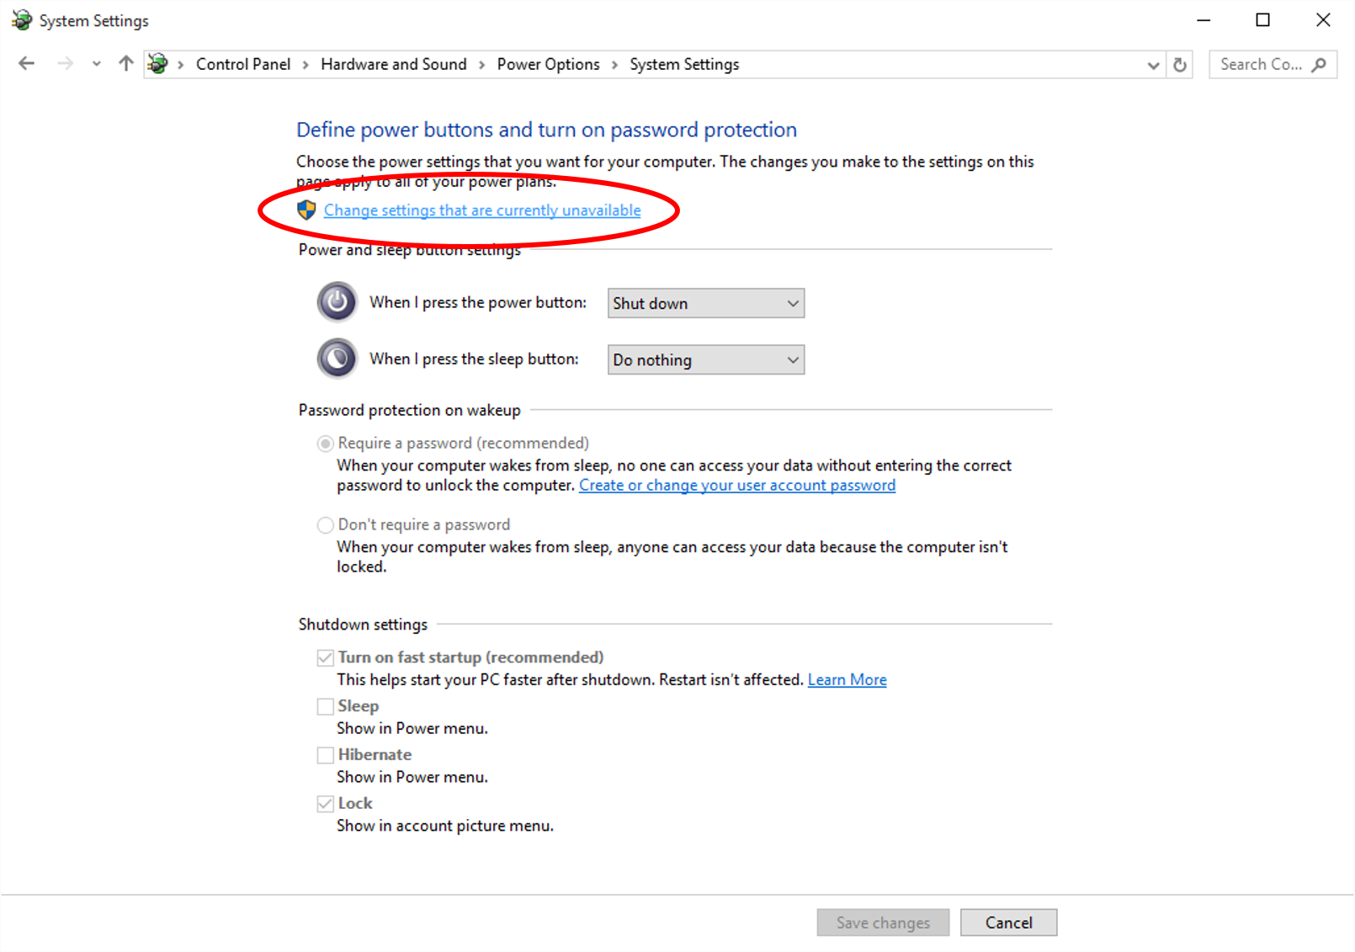Screen dimensions: 1355x952
Task: Select Don't require a password
Action: (325, 524)
